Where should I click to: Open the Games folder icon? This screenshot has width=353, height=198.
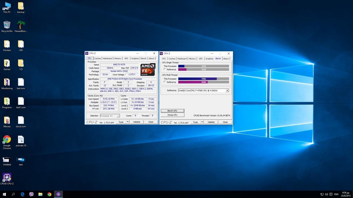[x=7, y=65]
